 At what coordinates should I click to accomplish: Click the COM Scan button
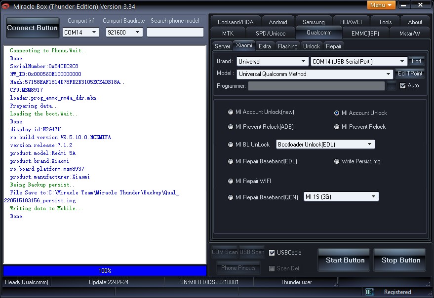[225, 252]
